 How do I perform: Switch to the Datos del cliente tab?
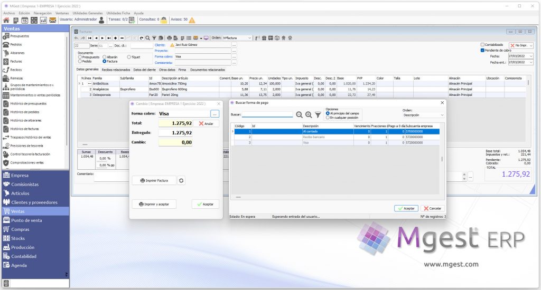pyautogui.click(x=145, y=70)
